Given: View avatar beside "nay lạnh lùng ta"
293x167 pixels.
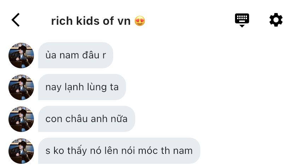Looking at the screenshot, I should 21,87.
